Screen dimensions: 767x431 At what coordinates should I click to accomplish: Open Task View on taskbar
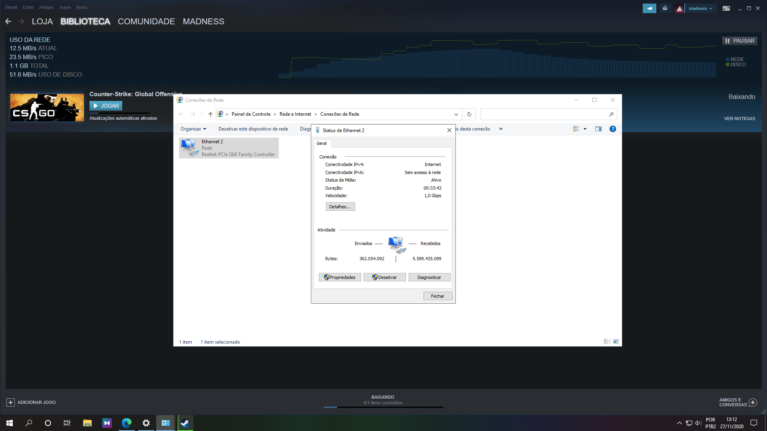point(67,423)
